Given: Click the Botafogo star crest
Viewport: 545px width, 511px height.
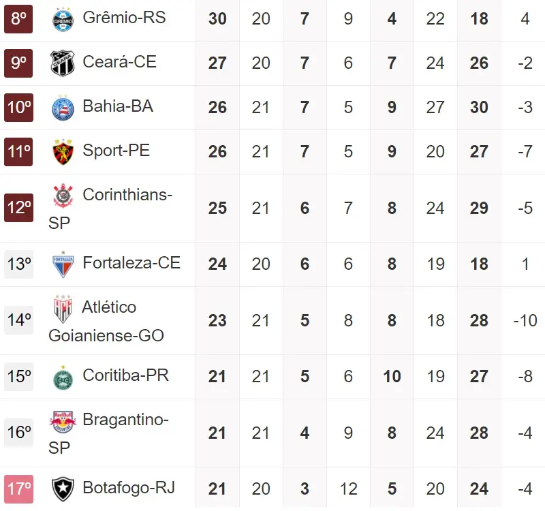Looking at the screenshot, I should (x=63, y=489).
